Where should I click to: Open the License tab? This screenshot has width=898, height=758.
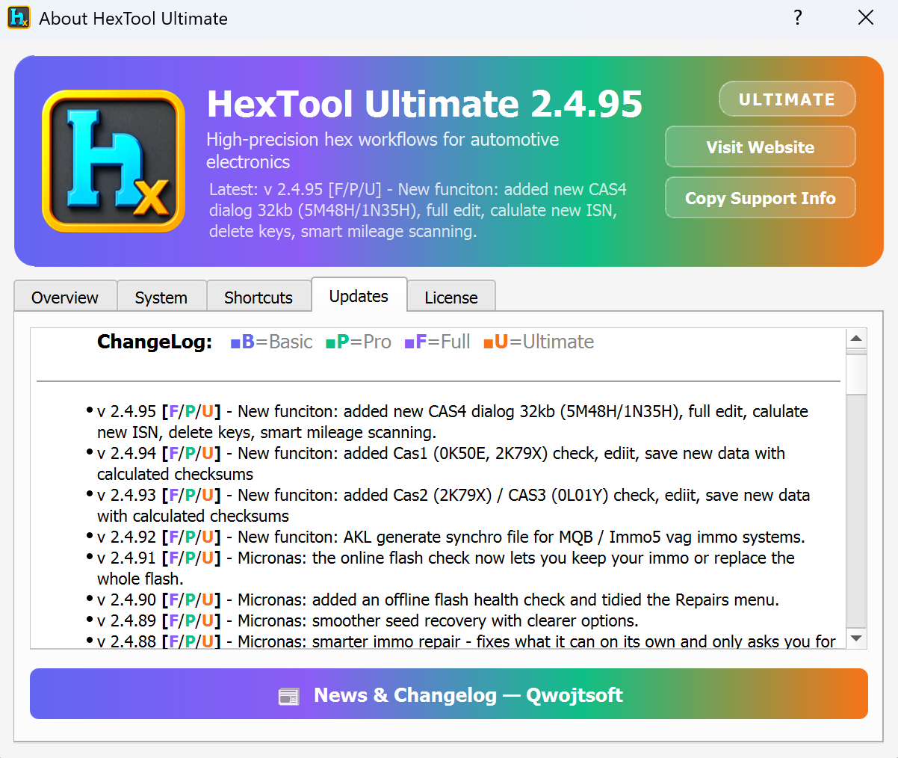pyautogui.click(x=451, y=298)
